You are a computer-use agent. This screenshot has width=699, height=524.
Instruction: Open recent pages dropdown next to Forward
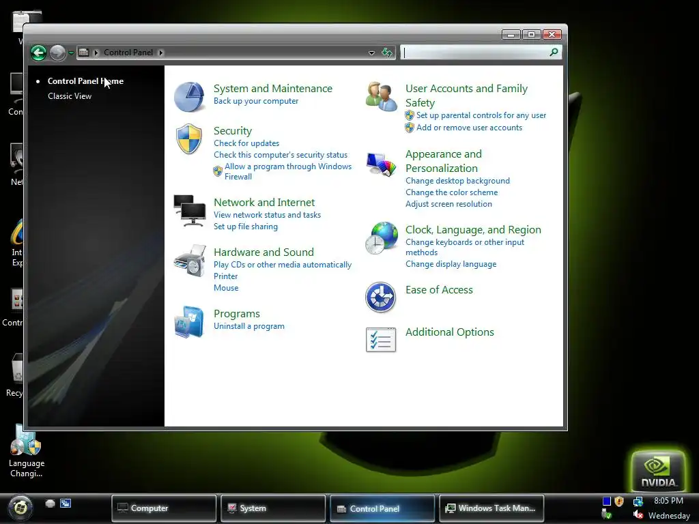coord(71,53)
